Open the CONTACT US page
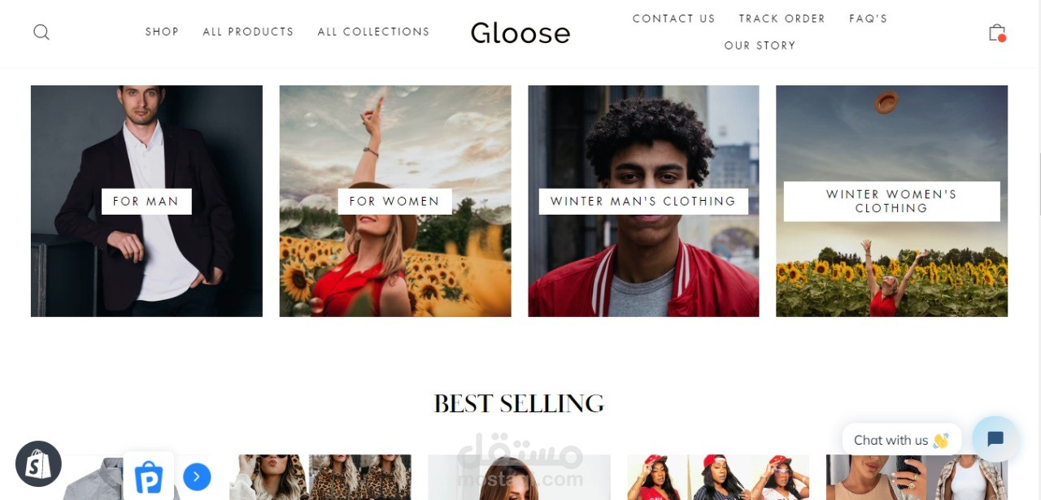The height and width of the screenshot is (500, 1041). 674,19
